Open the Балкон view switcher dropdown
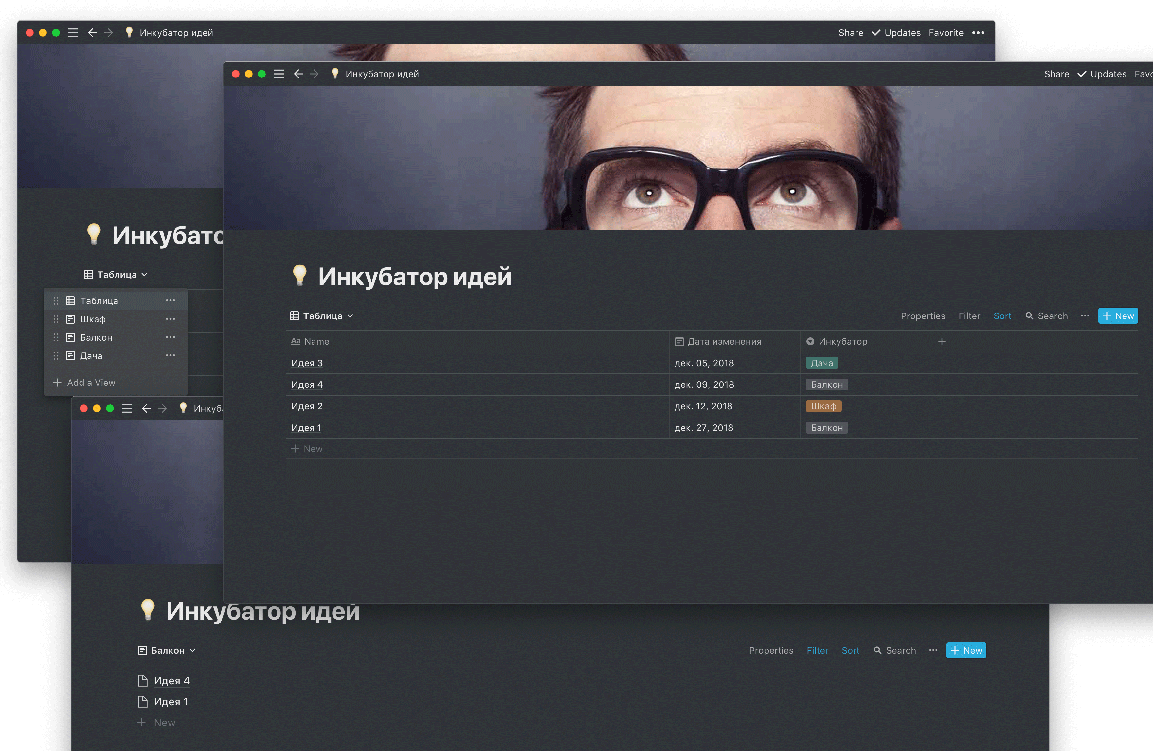 167,650
